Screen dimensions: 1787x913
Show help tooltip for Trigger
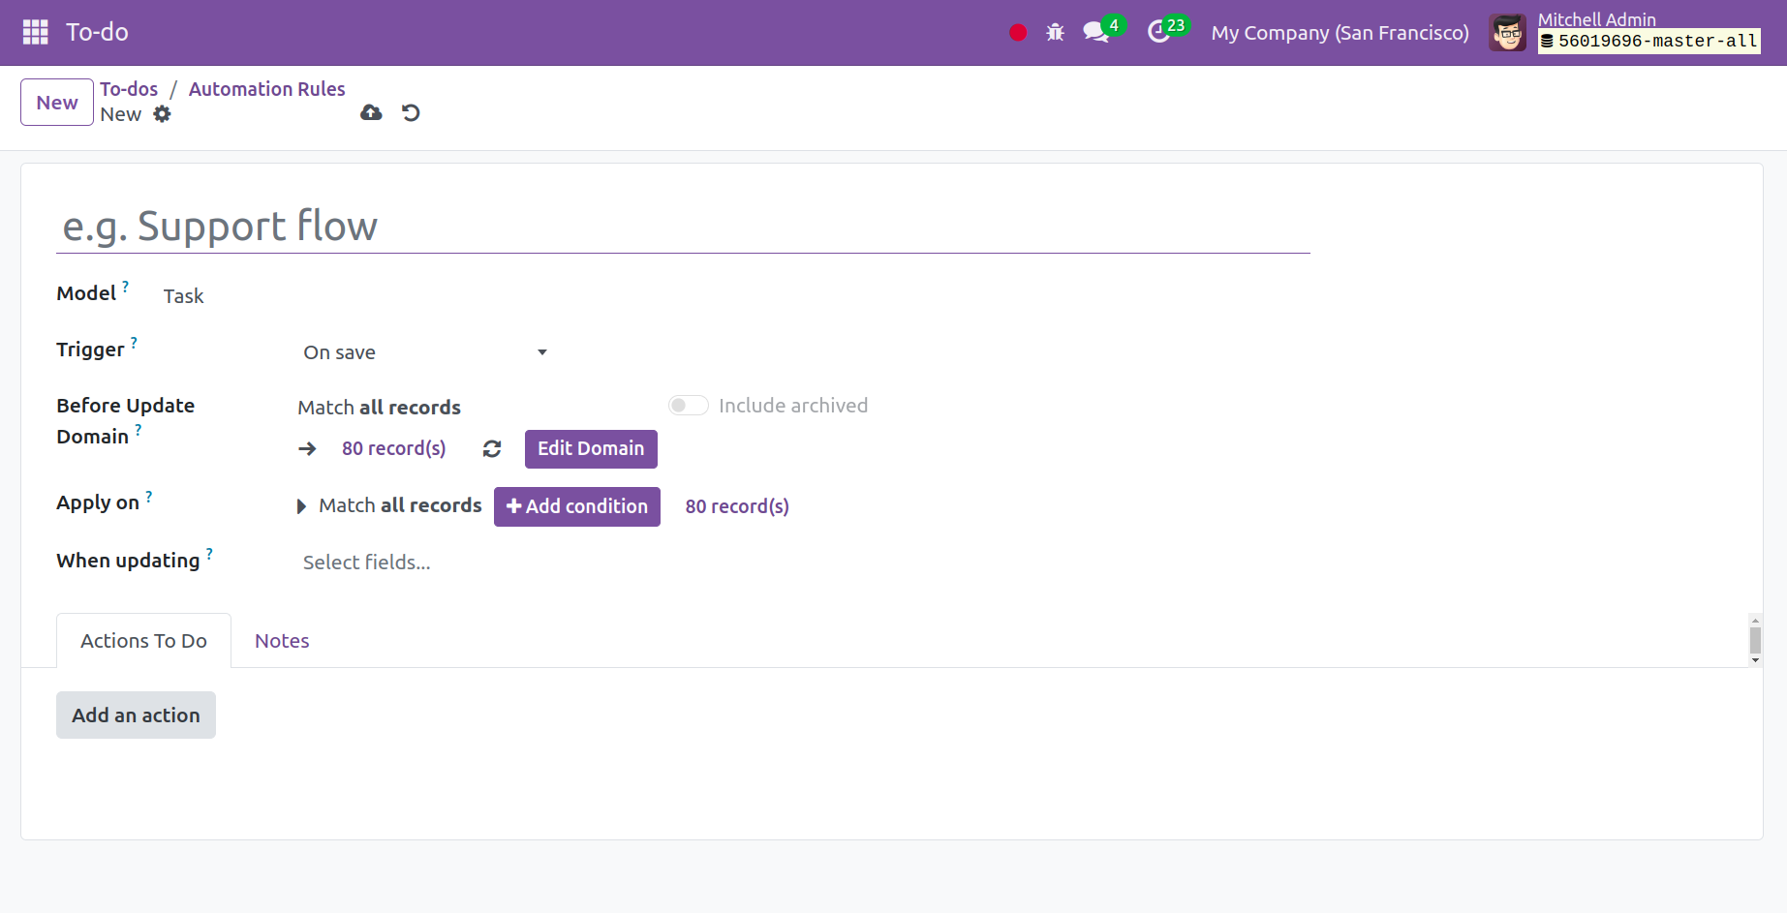(134, 342)
